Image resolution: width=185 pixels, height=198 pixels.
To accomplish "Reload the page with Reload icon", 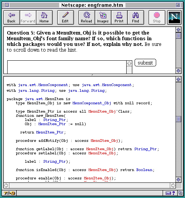I will (86, 17).
